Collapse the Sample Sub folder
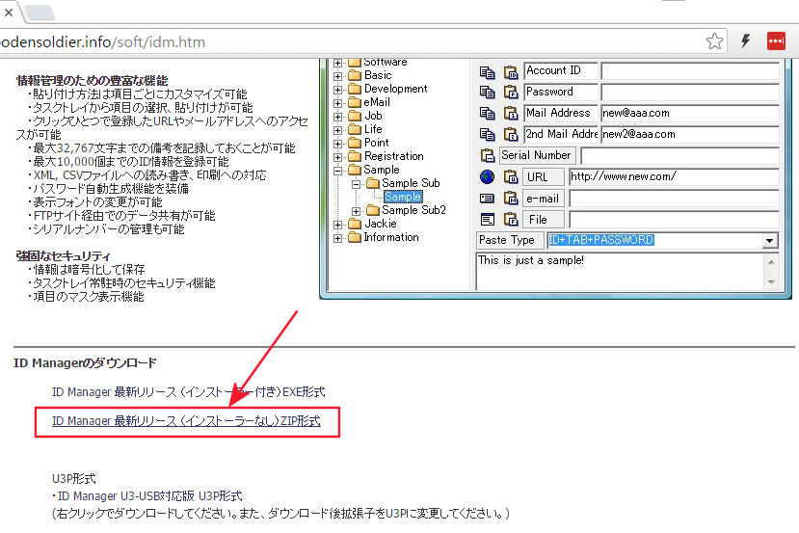 tap(357, 184)
